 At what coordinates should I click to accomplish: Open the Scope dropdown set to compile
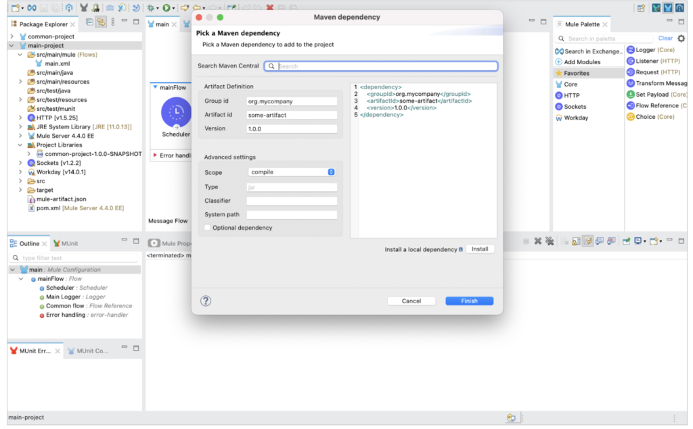click(292, 172)
